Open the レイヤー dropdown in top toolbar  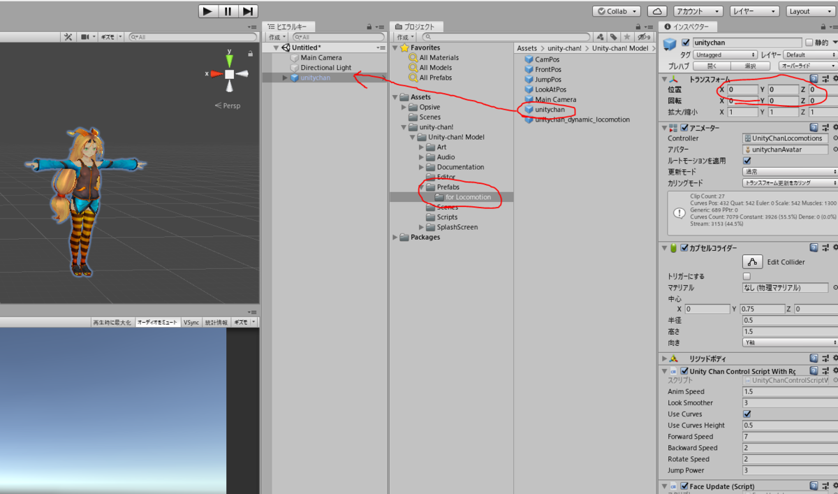754,11
